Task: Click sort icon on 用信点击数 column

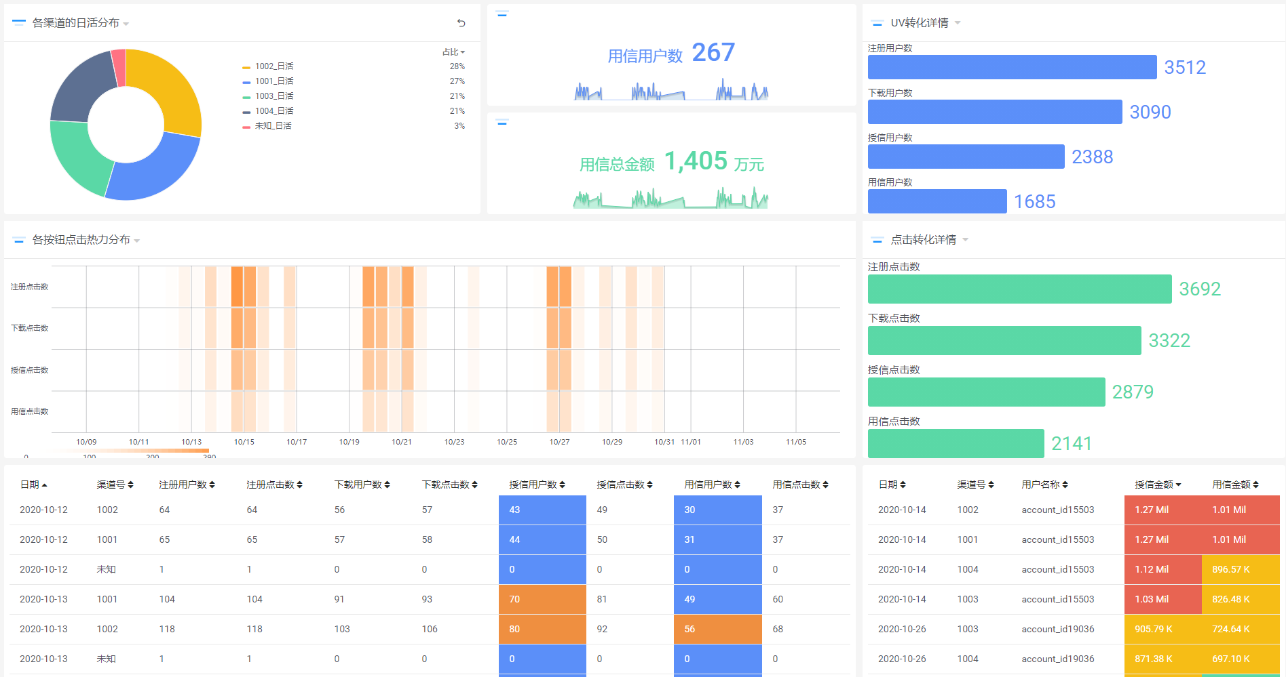Action: (825, 485)
